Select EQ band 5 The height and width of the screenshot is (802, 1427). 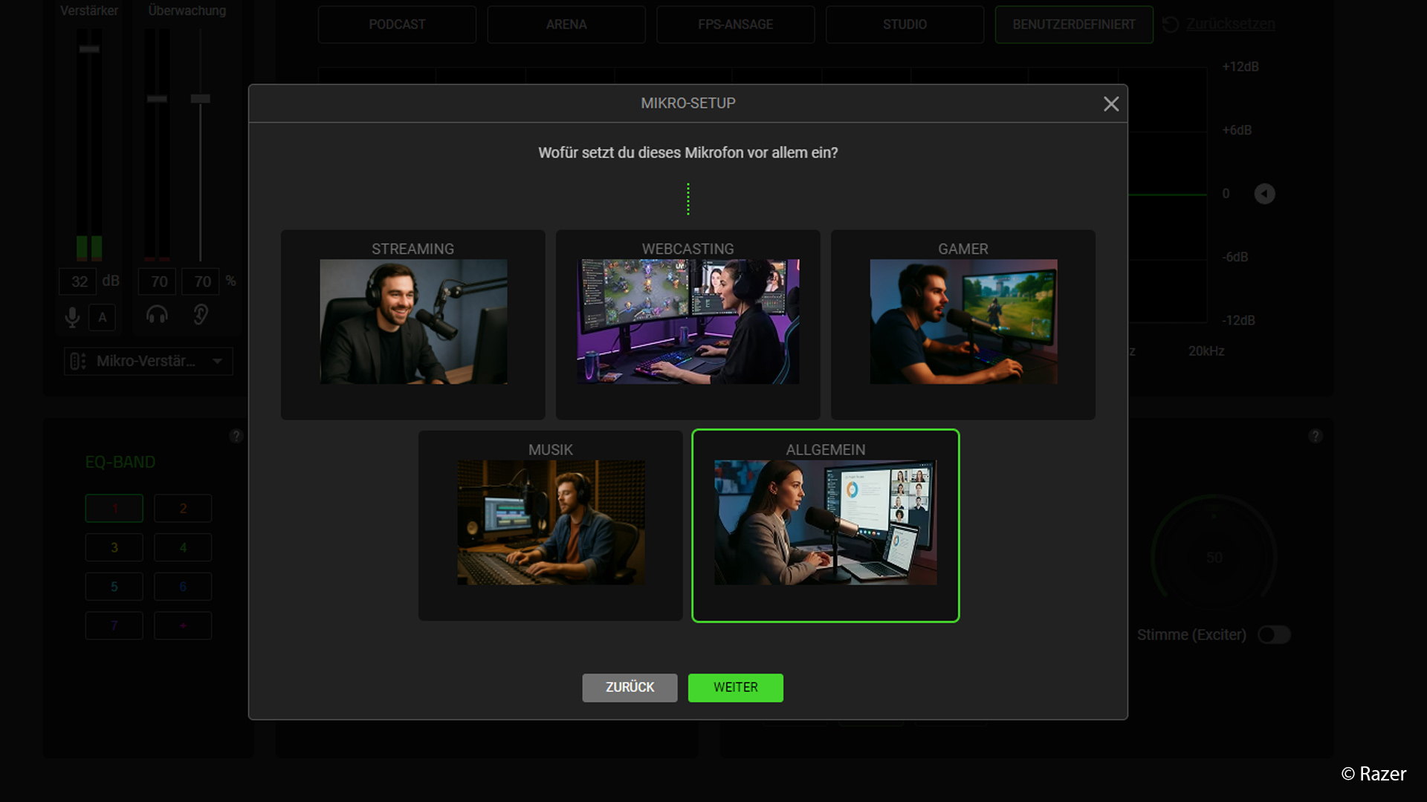point(114,587)
